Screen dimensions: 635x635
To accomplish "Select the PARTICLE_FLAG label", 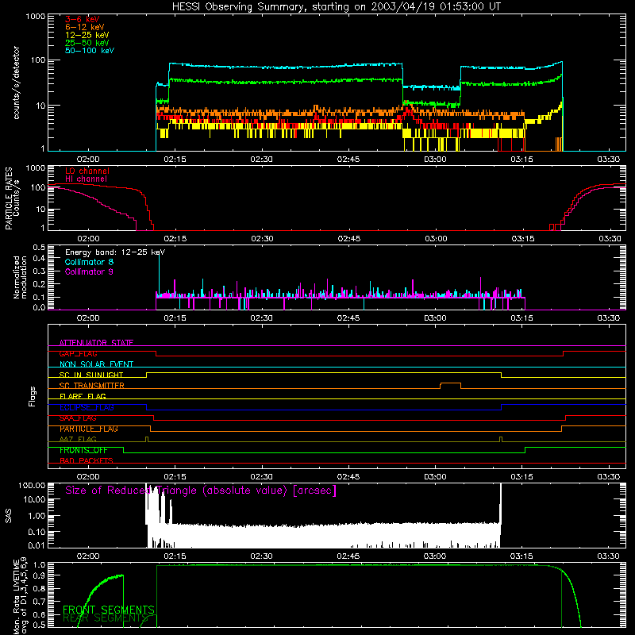I will [89, 429].
